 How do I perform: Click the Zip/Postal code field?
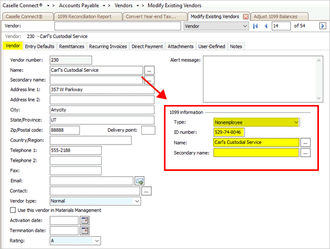click(65, 130)
